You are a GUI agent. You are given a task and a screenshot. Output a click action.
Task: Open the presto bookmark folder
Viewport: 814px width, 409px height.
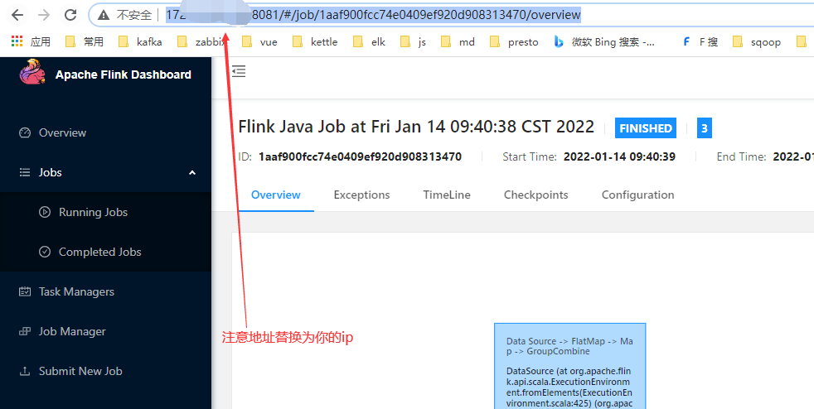click(514, 42)
